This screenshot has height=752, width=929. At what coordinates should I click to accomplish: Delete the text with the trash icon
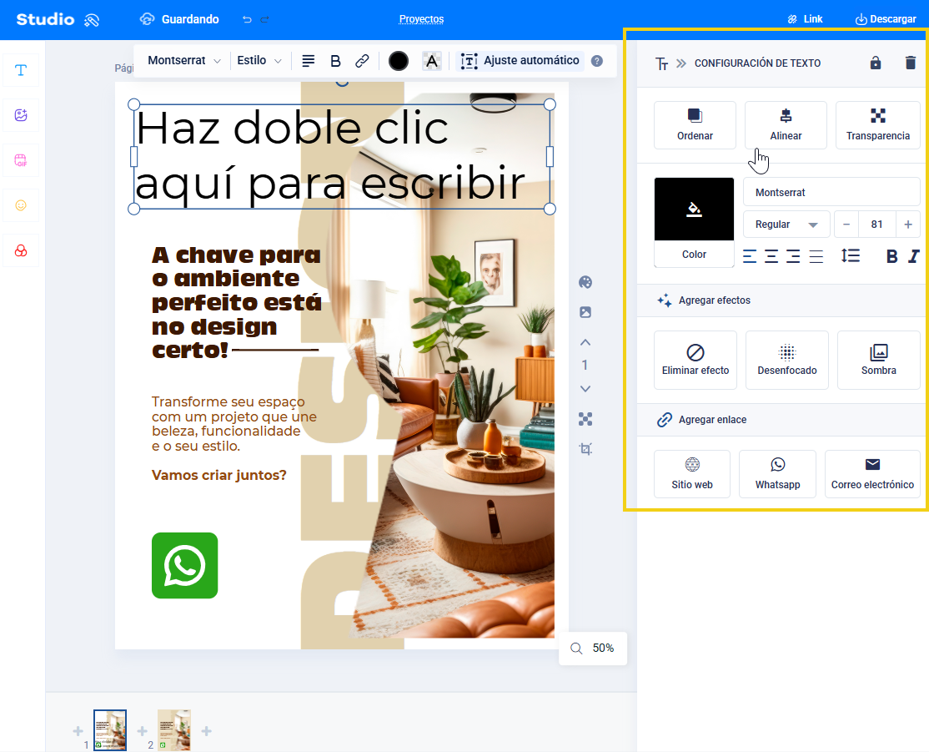click(911, 63)
